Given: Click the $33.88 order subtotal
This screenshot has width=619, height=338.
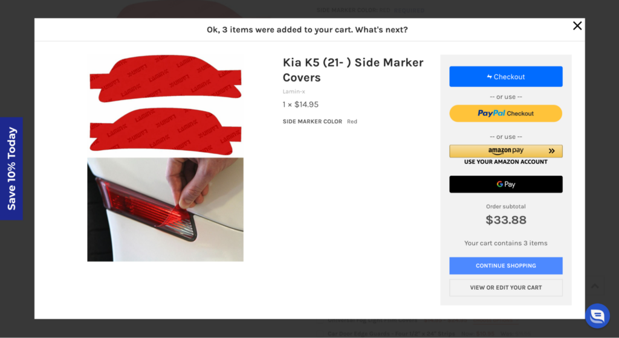Looking at the screenshot, I should pyautogui.click(x=506, y=220).
